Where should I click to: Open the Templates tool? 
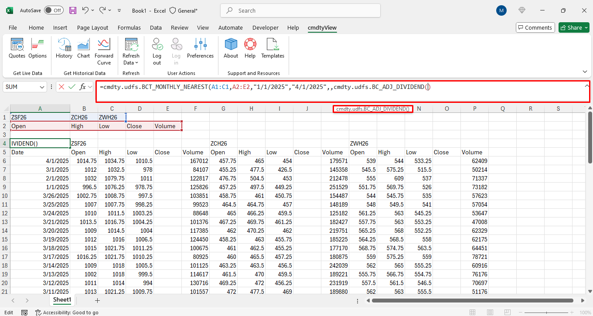click(x=273, y=48)
